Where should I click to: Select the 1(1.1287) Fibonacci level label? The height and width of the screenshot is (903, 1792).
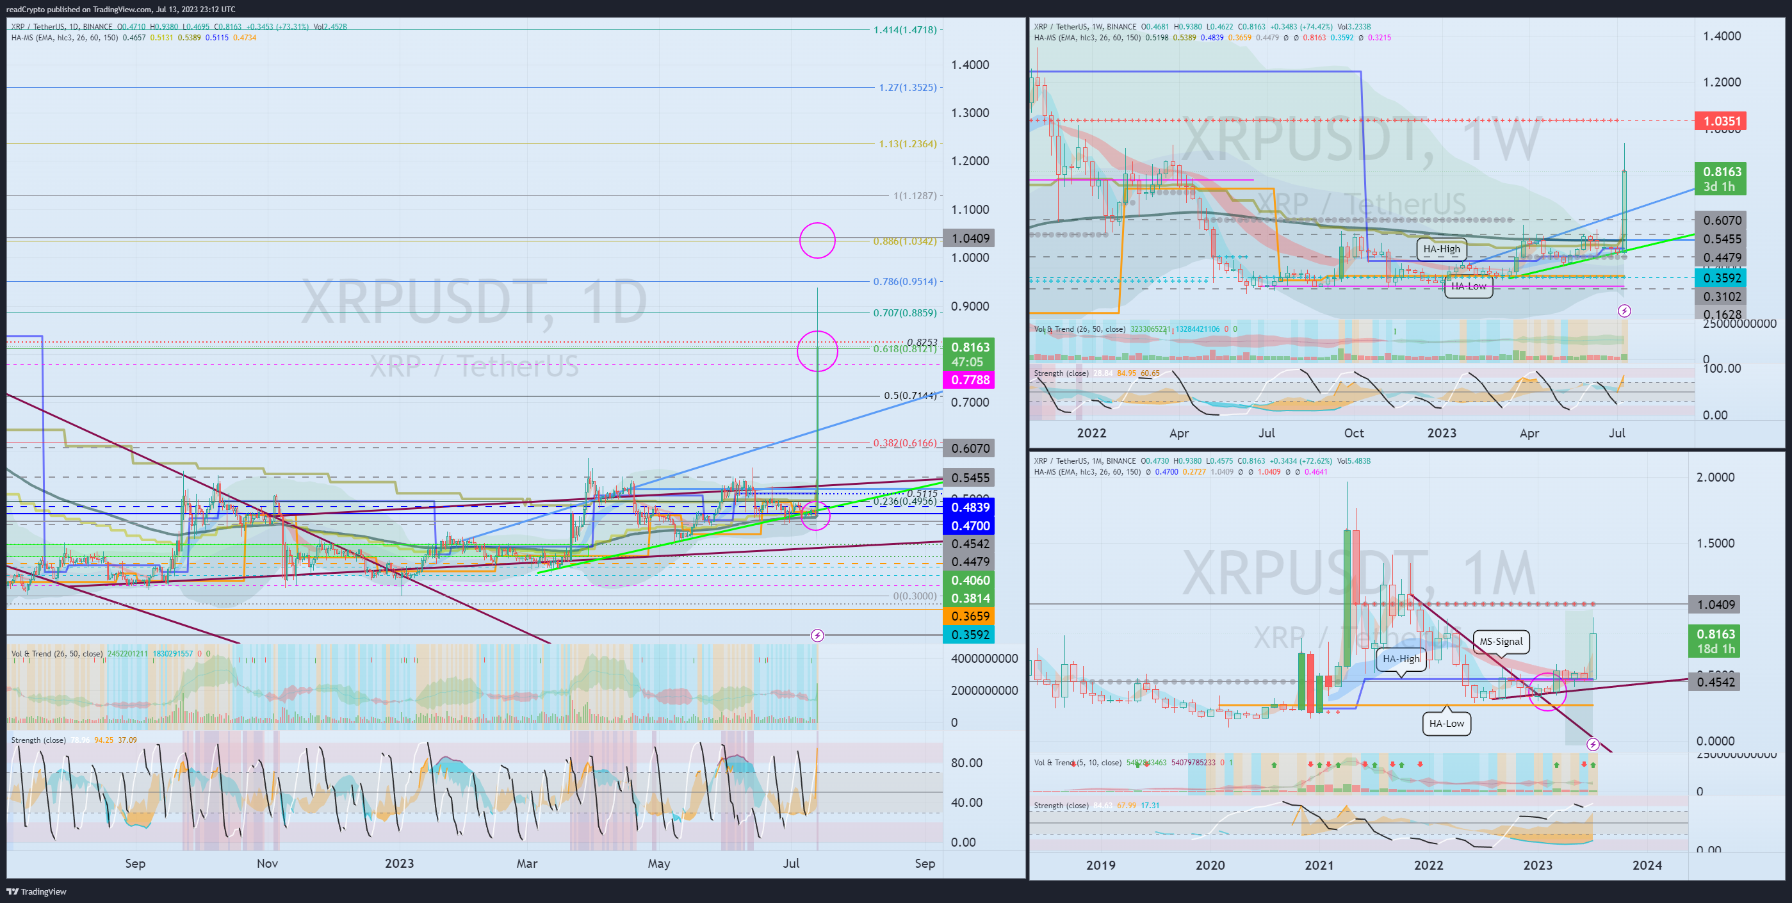pyautogui.click(x=915, y=196)
